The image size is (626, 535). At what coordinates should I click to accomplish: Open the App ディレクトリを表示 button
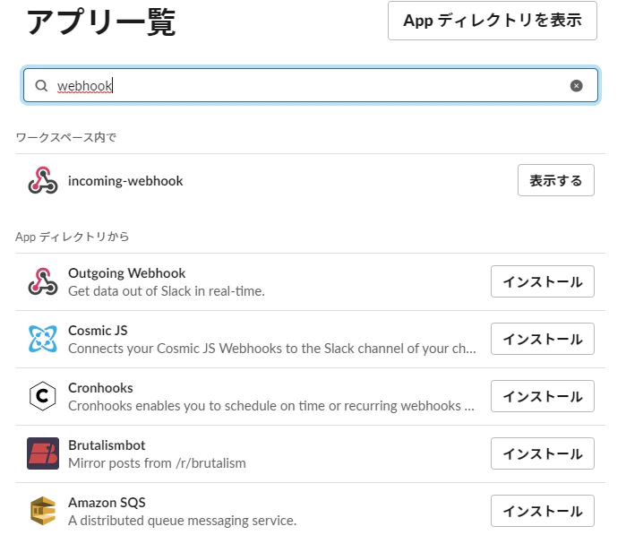click(493, 21)
